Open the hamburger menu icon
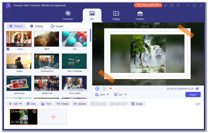 178,5
